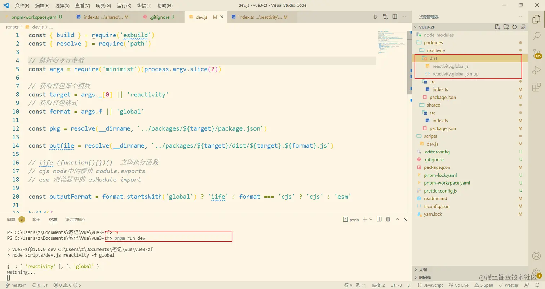The width and height of the screenshot is (545, 289).
Task: Split the editor to the right
Action: pyautogui.click(x=395, y=17)
